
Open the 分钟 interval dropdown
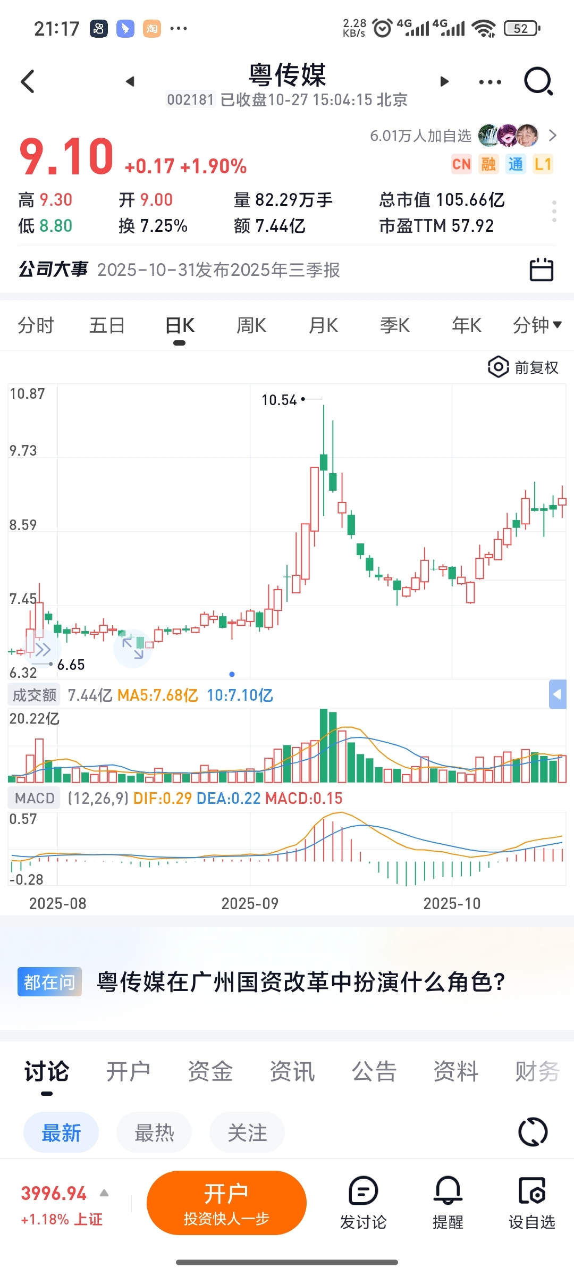537,325
